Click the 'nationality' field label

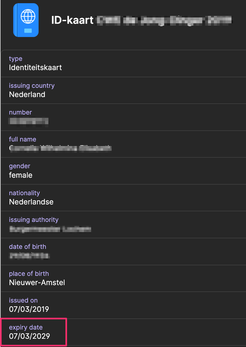coord(24,193)
